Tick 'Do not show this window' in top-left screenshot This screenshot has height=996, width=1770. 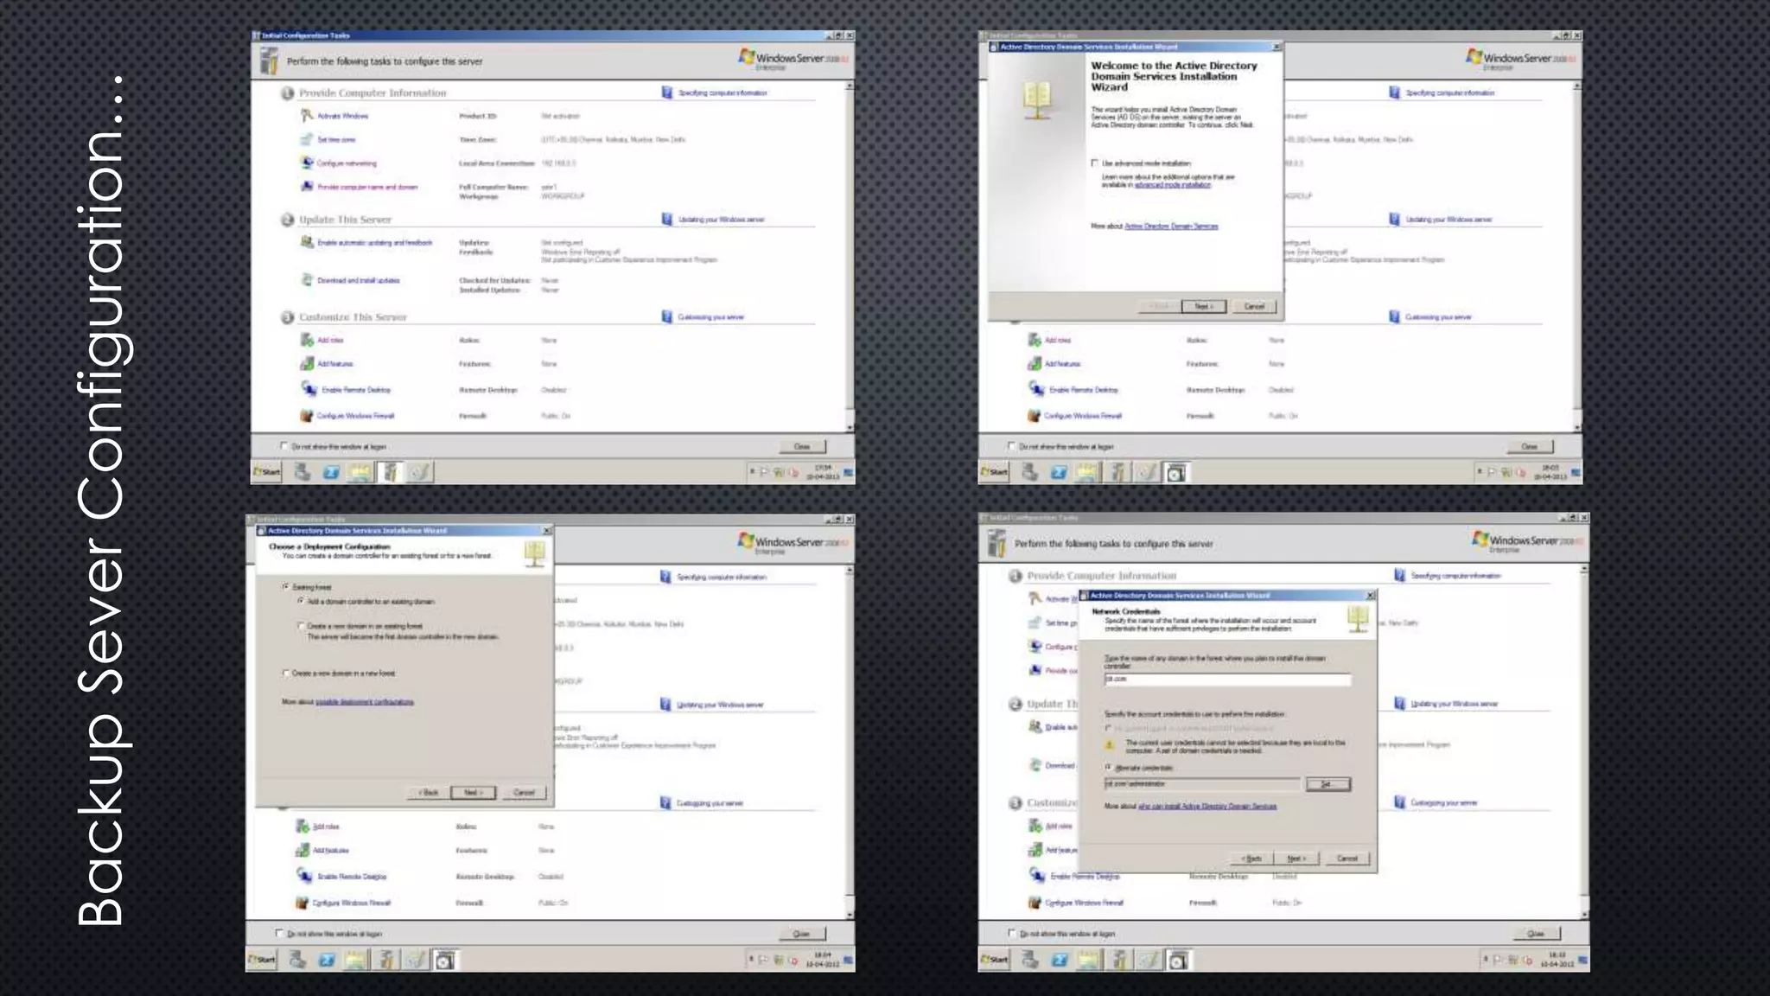283,446
